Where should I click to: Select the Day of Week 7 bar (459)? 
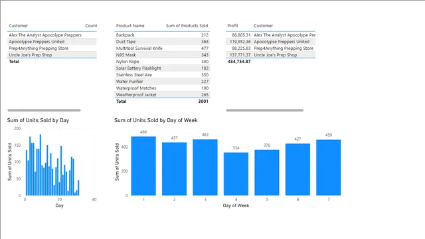coord(329,167)
